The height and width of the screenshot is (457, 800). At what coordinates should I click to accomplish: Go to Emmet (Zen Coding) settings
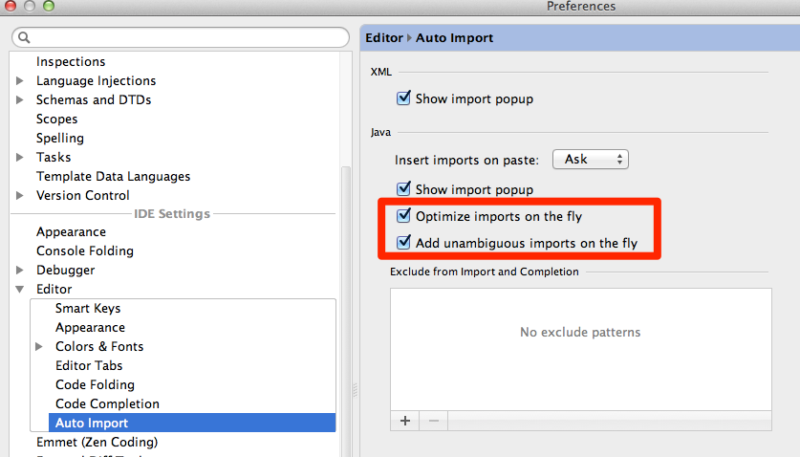click(97, 442)
